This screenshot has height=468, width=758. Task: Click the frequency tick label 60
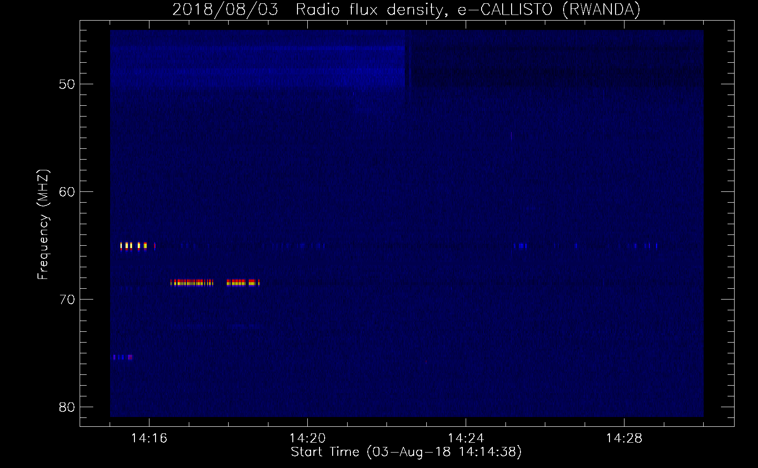(x=67, y=192)
